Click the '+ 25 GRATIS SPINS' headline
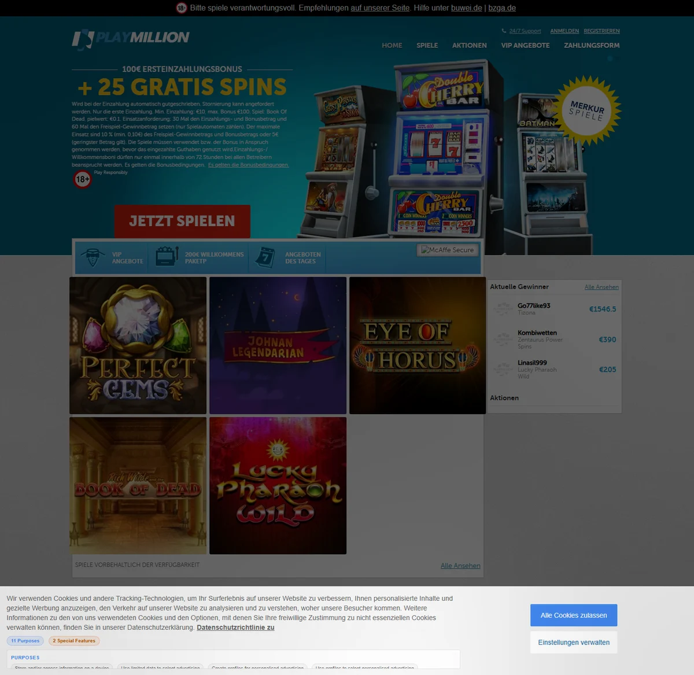 click(x=182, y=87)
